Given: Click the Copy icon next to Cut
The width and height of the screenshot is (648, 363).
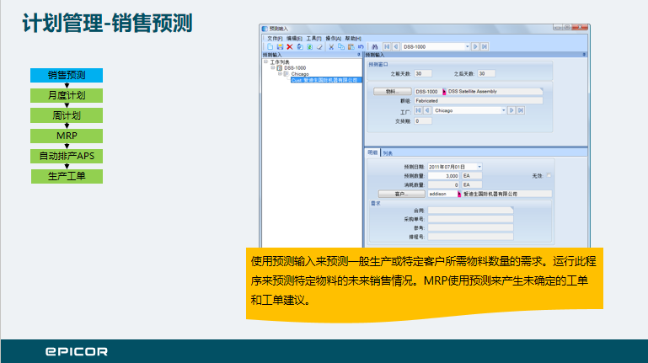Looking at the screenshot, I should (x=341, y=46).
